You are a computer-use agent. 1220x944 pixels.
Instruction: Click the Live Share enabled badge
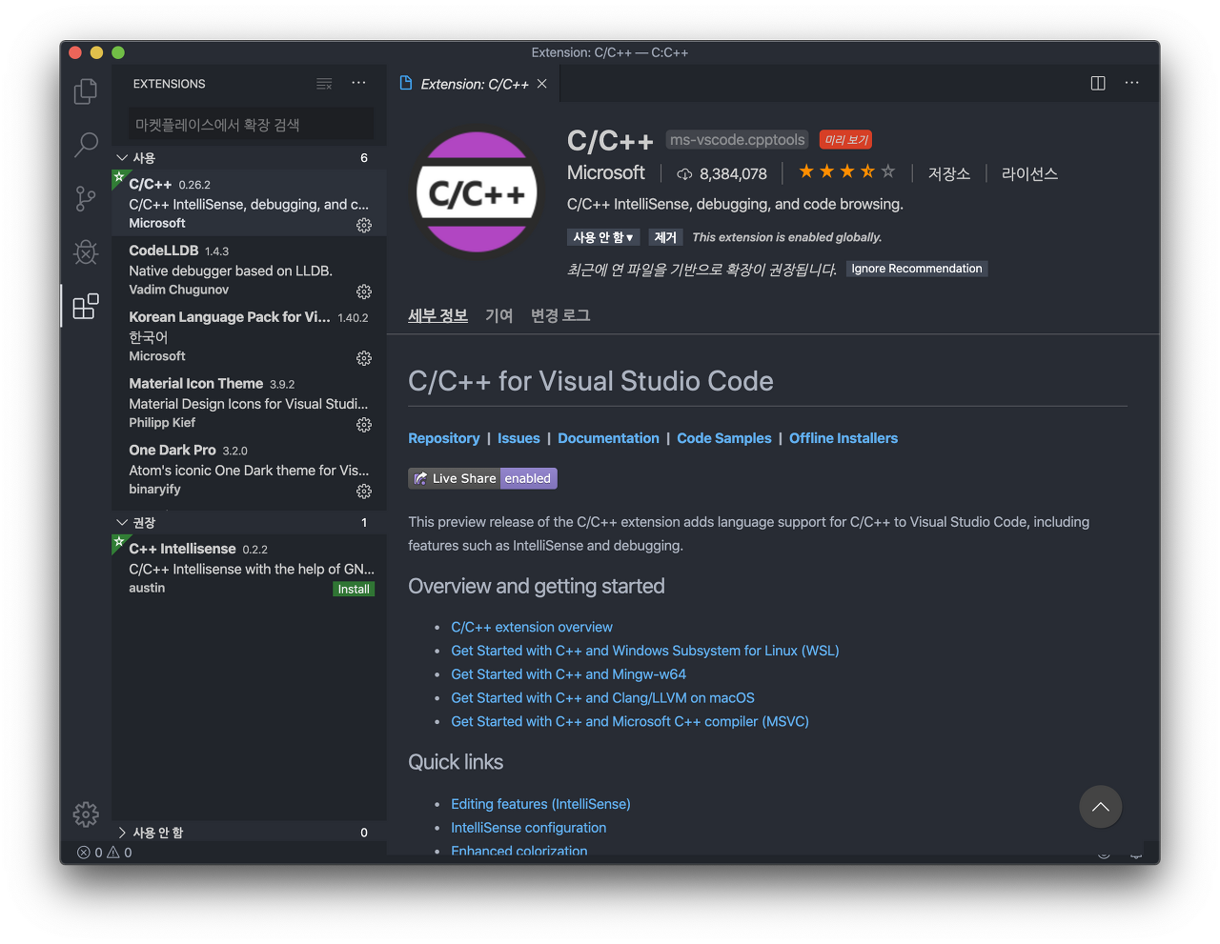pyautogui.click(x=482, y=478)
